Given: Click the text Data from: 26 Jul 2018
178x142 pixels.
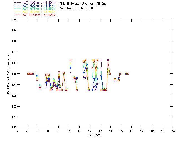Looking at the screenshot, I should (x=76, y=9).
